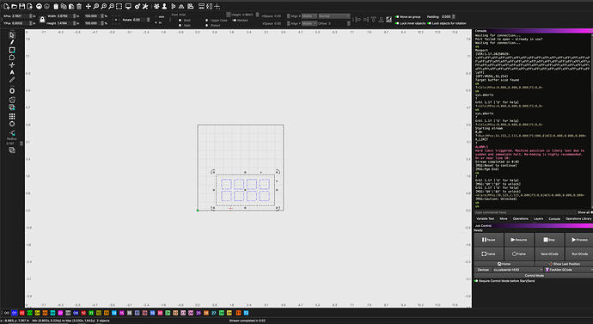Screen dimensions: 593x324
Task: Switch to the Operations Library tab
Action: pos(578,218)
